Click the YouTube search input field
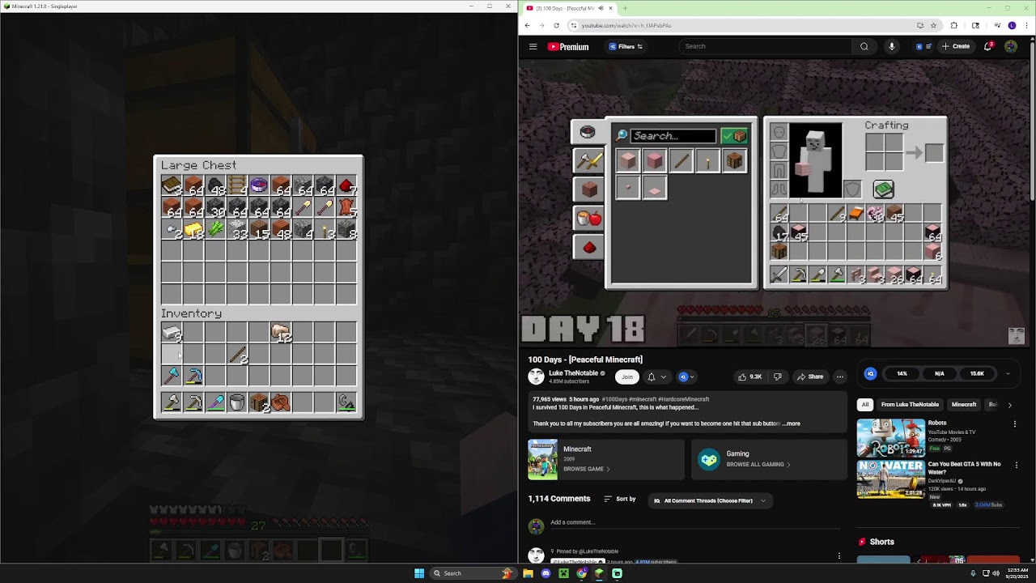 tap(766, 46)
